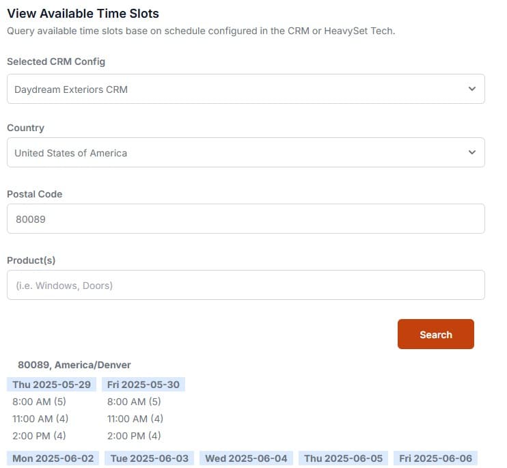Select the Mon 2025-06-02 date header
Viewport: 507px width, 468px height.
tap(53, 458)
